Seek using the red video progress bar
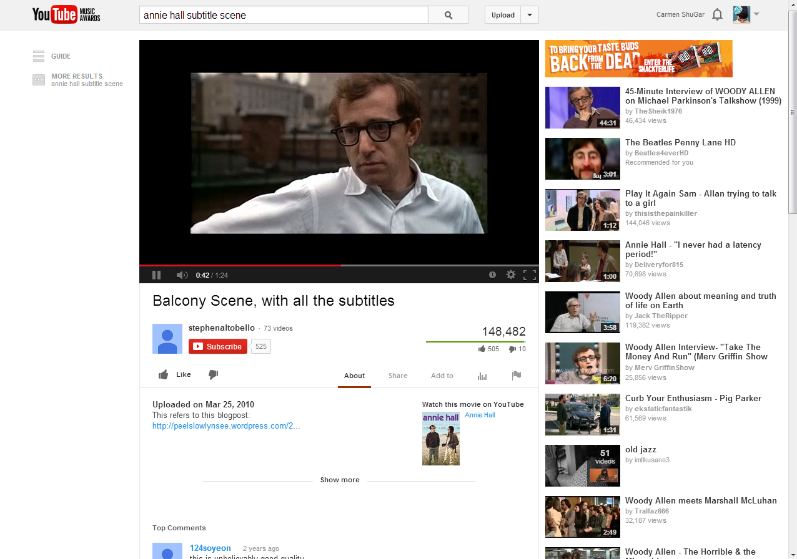 240,265
